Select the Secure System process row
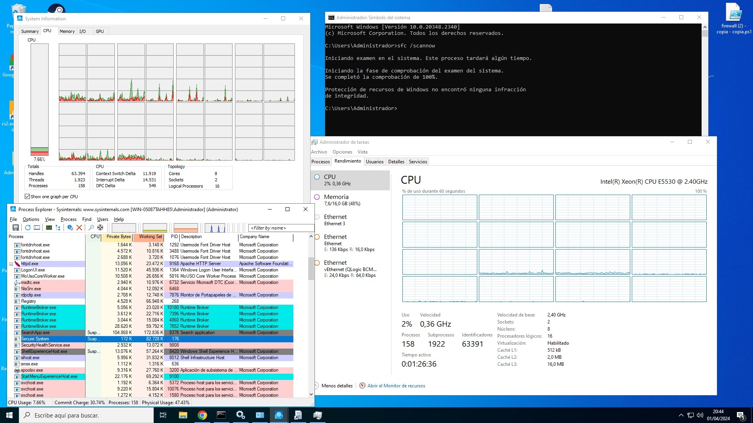Viewport: 753px width, 423px height. coord(150,339)
